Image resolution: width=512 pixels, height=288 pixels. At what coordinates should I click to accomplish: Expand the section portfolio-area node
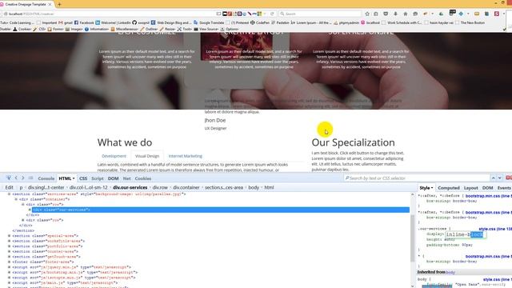tap(9, 246)
